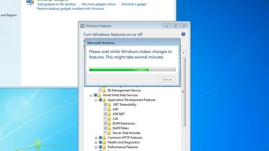Viewport: 269px width, 151px height.
Task: Uncheck ISAPI Filters checkbox
Action: (x=105, y=128)
